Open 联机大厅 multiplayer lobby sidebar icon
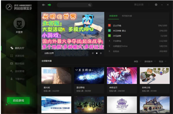The image size is (173, 114). pos(12,48)
